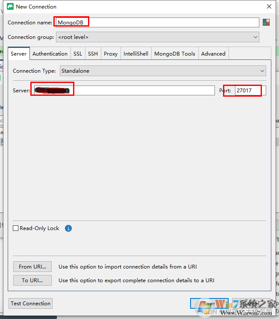The width and height of the screenshot is (279, 319).
Task: View the Advanced tab
Action: 213,54
